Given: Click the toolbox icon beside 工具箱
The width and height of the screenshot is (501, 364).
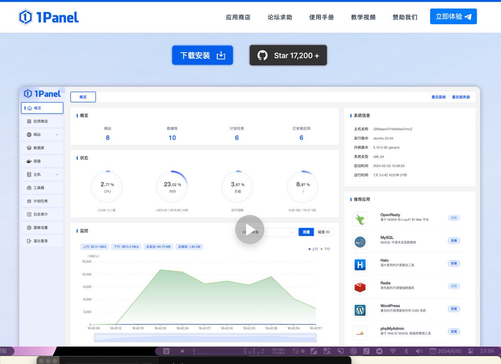Looking at the screenshot, I should 29,188.
